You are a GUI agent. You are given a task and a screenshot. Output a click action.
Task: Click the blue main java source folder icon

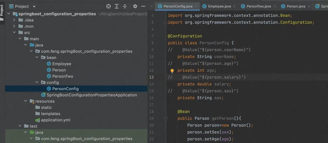pyautogui.click(x=32, y=45)
